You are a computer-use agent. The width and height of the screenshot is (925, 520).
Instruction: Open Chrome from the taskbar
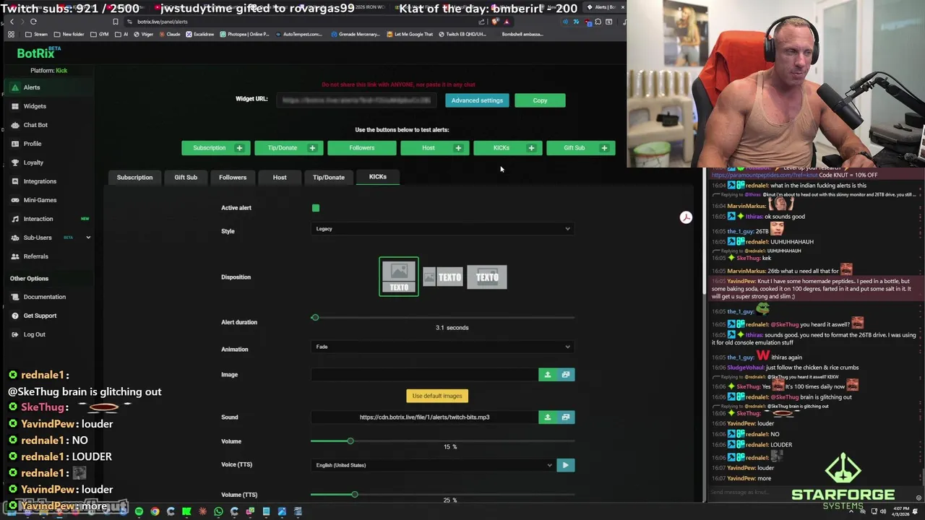(x=155, y=511)
